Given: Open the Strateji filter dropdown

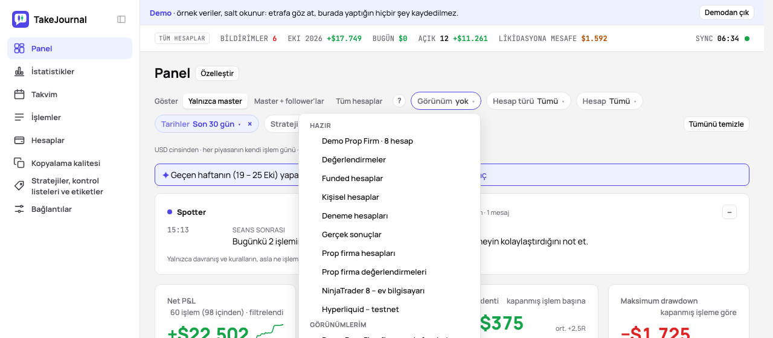Looking at the screenshot, I should pyautogui.click(x=282, y=124).
